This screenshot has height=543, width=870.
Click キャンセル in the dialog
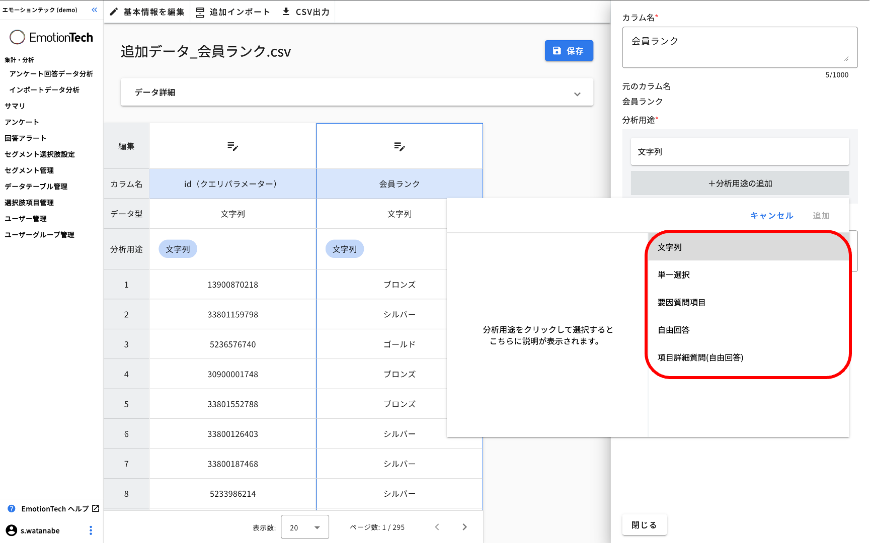[x=771, y=216]
